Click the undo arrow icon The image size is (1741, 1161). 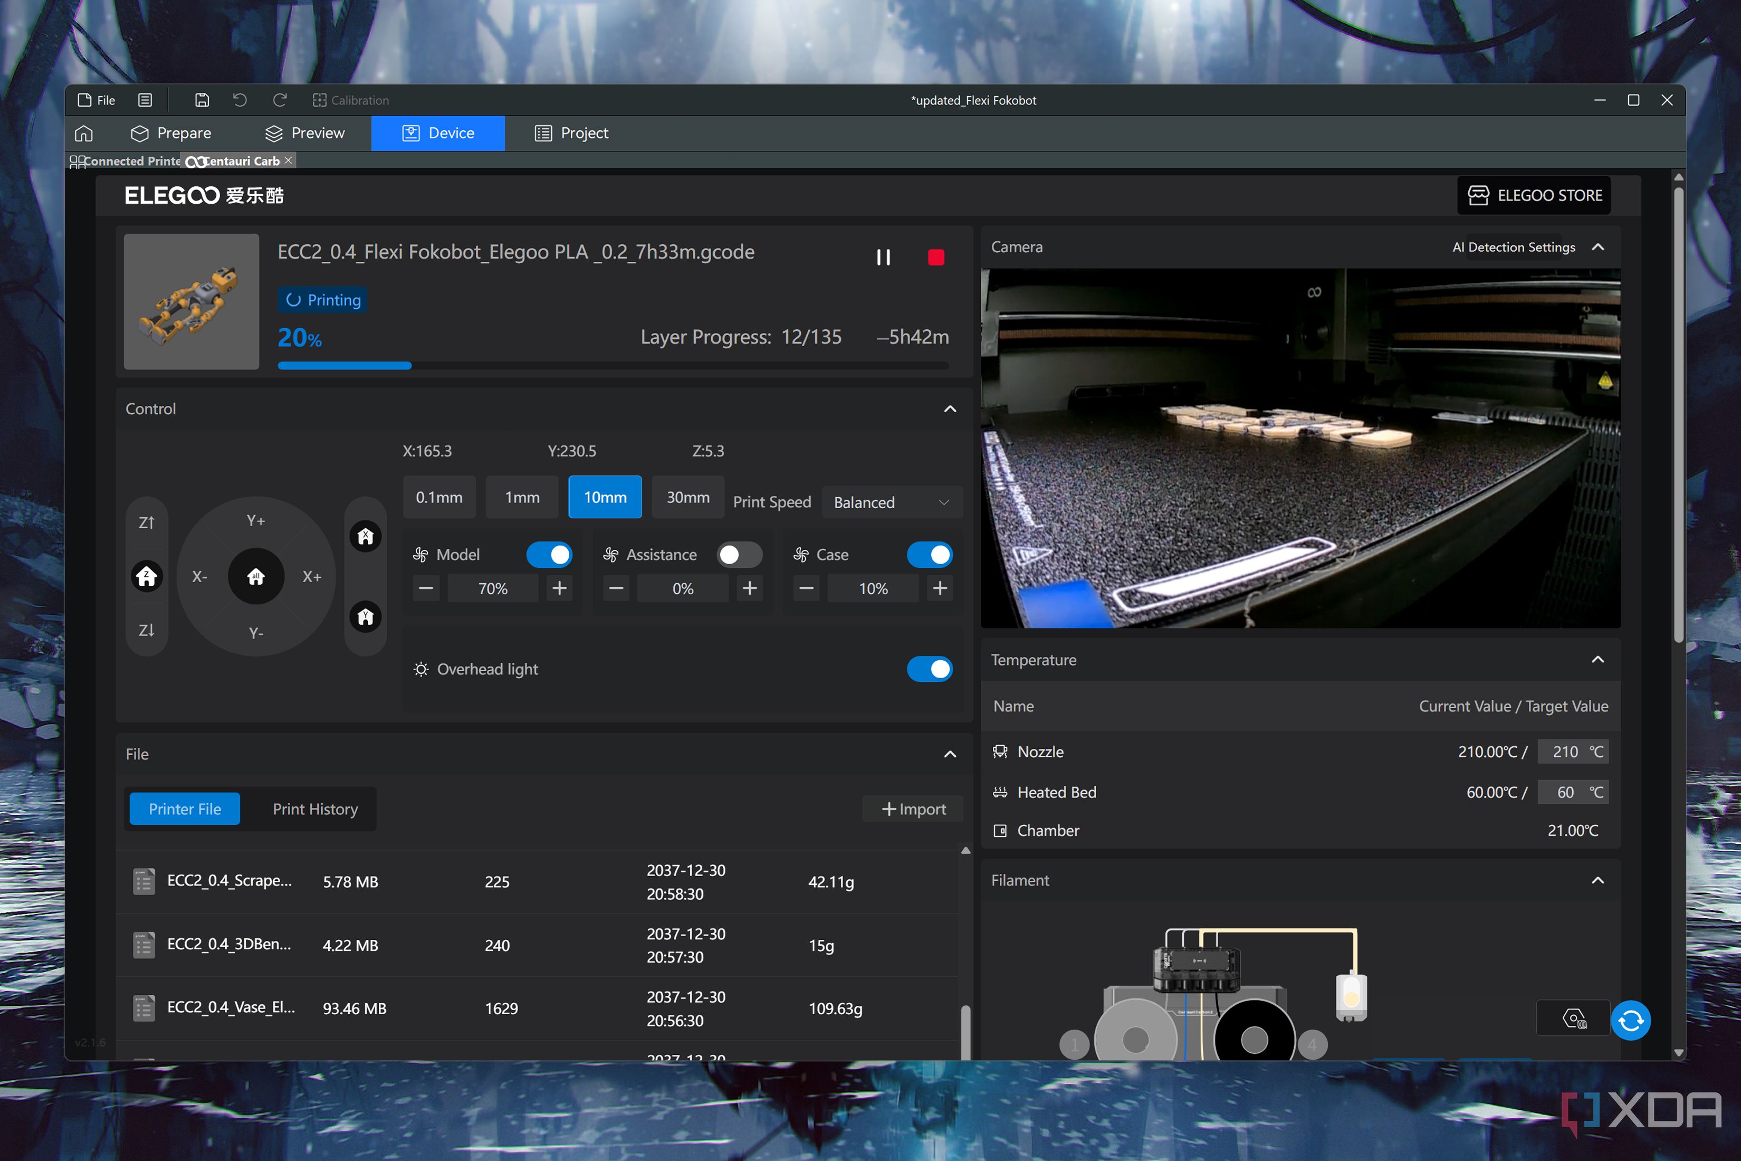pos(240,100)
